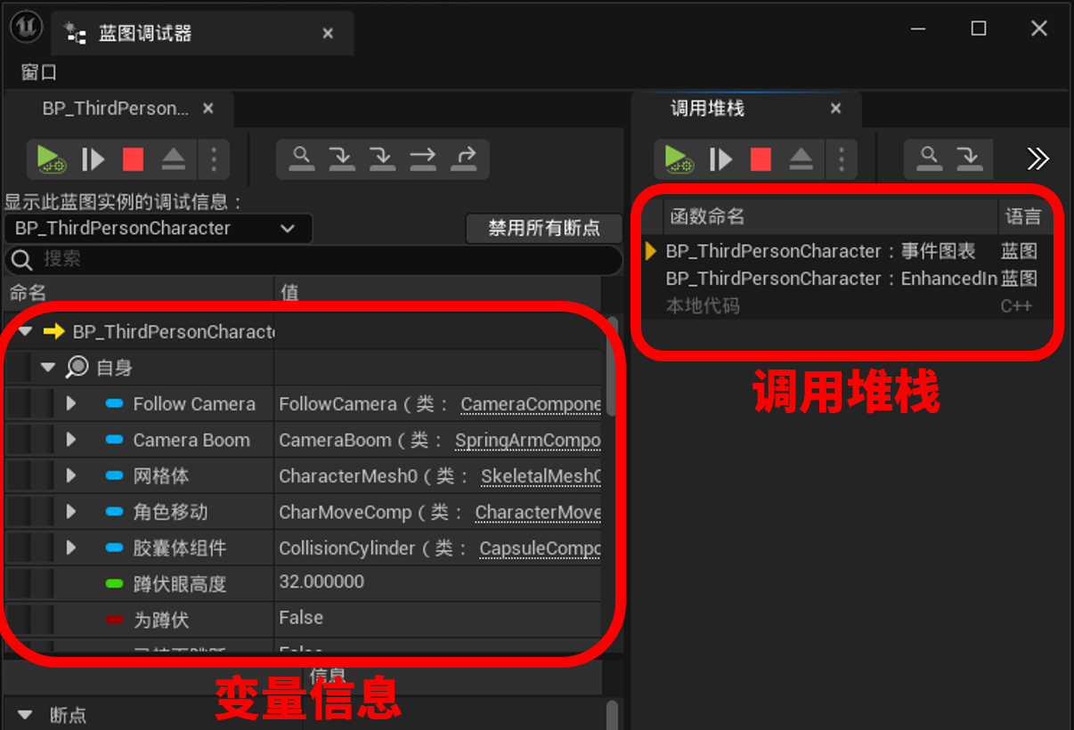Expand the Follow Camera variable

[x=71, y=403]
